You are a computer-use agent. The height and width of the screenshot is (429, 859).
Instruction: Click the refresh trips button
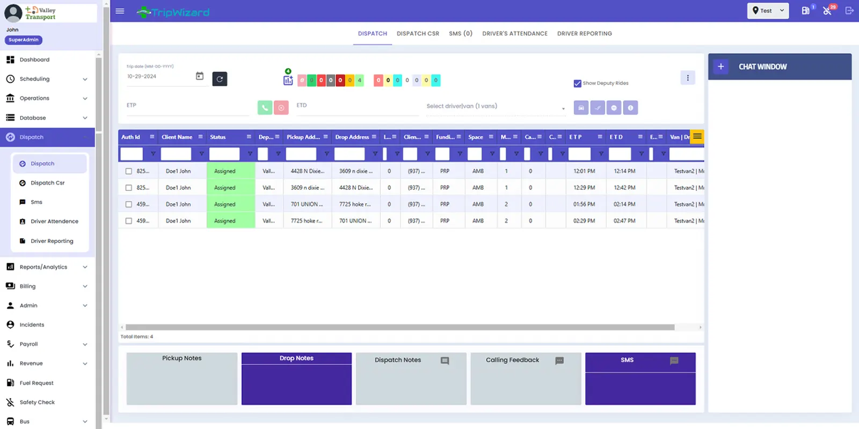pos(220,79)
